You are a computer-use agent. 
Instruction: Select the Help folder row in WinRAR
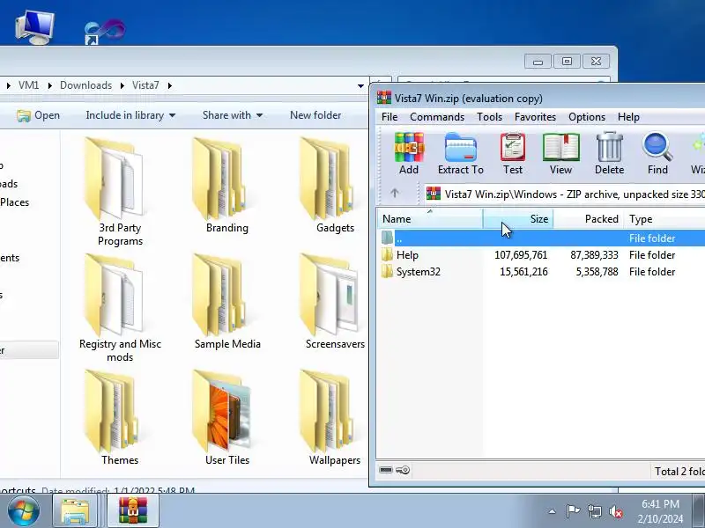pos(541,255)
